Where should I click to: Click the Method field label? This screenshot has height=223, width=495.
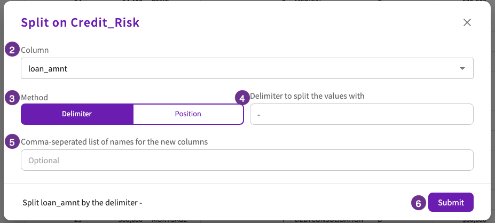34,98
